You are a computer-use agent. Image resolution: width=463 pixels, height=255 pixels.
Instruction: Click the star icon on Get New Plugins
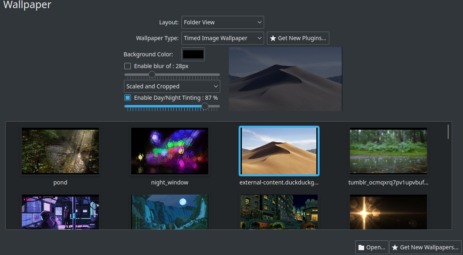273,38
